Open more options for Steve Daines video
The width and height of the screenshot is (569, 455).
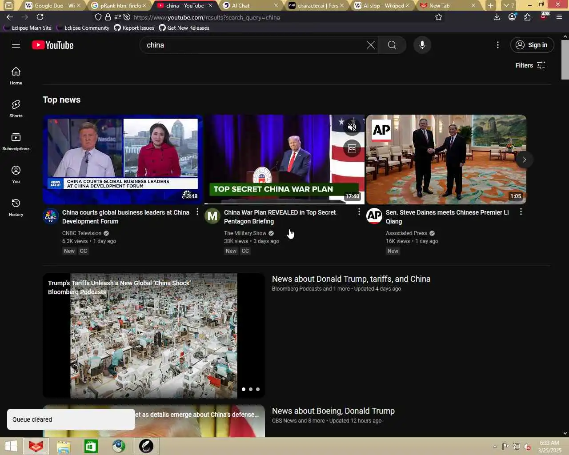(521, 212)
